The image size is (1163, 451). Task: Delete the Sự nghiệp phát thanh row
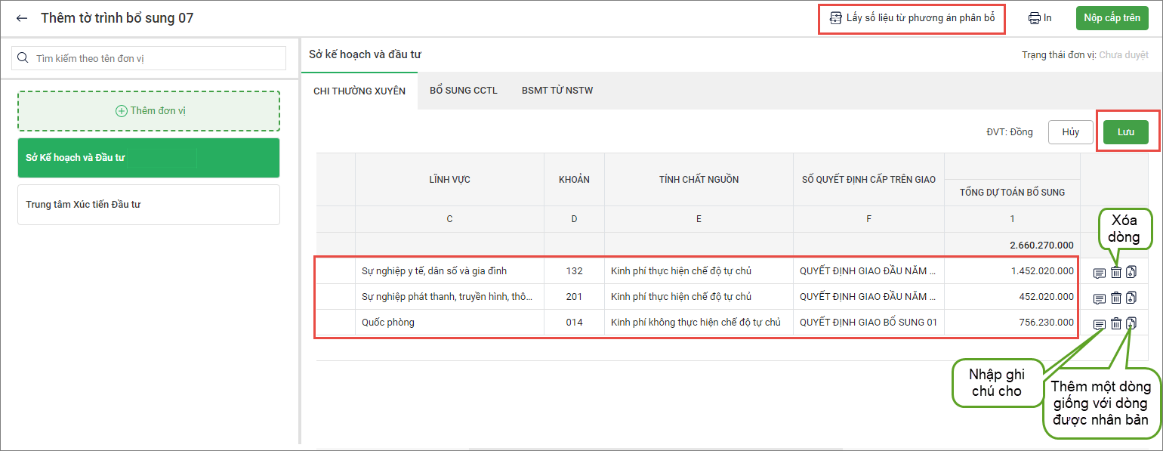(1115, 298)
